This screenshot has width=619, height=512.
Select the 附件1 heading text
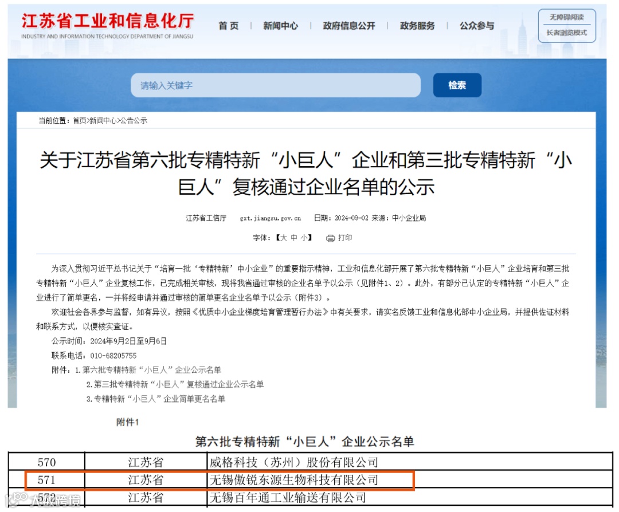[x=127, y=423]
